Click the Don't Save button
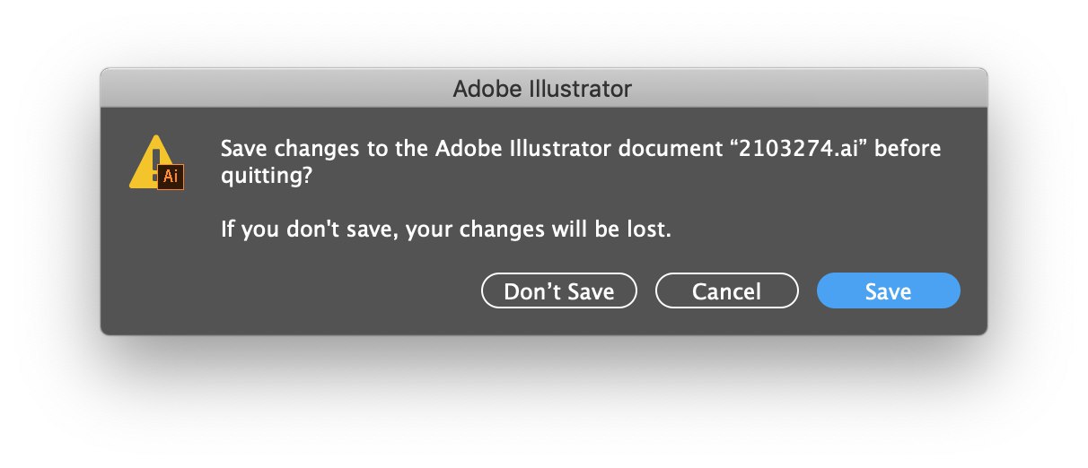1088x468 pixels. [x=559, y=291]
